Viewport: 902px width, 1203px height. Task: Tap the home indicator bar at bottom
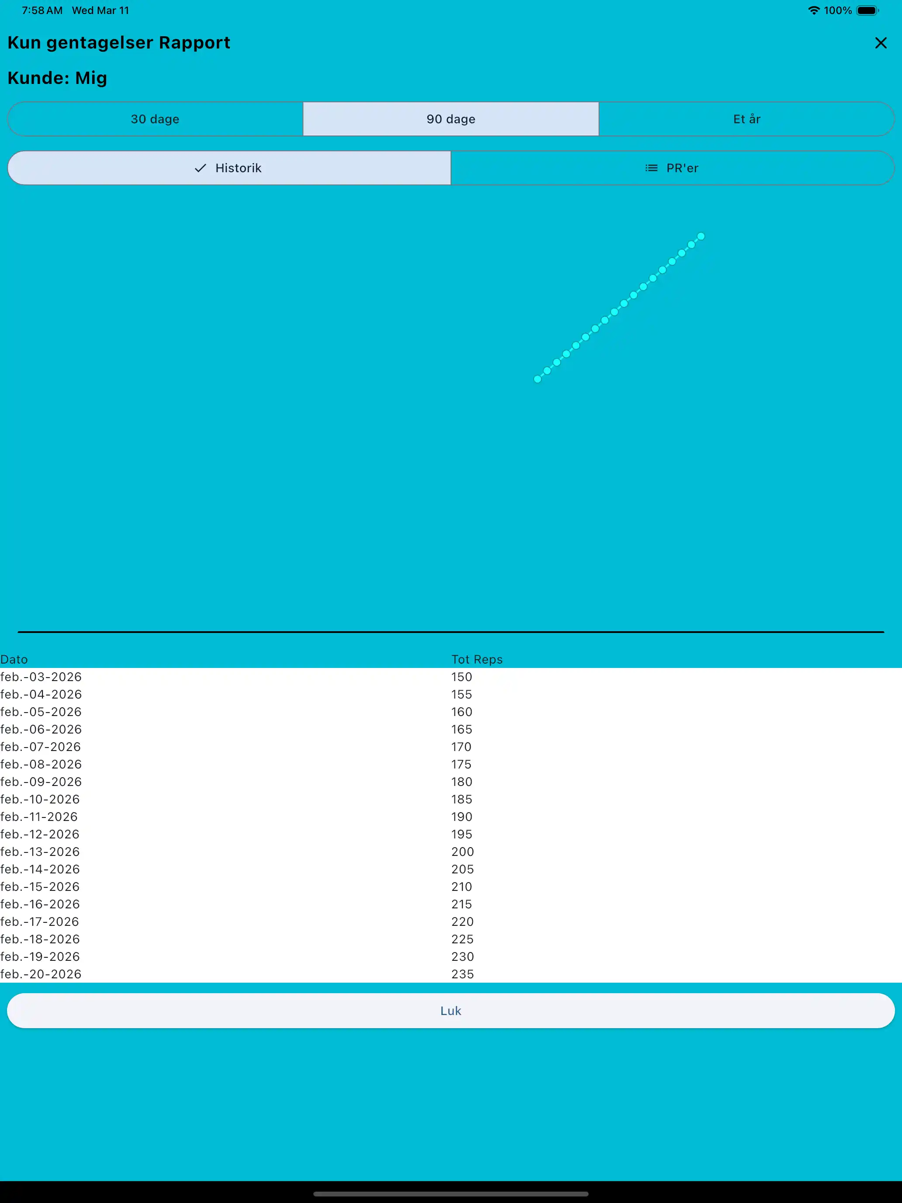[x=451, y=1194]
